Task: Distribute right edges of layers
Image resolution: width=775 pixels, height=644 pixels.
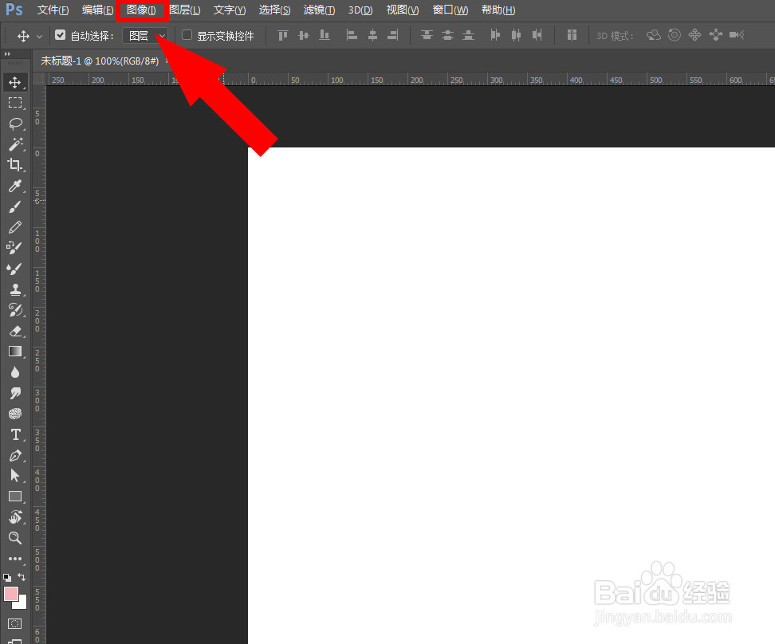Action: click(x=537, y=35)
